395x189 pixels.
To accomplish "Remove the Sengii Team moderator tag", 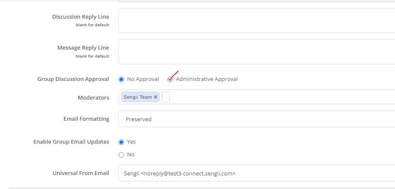I will point(155,97).
